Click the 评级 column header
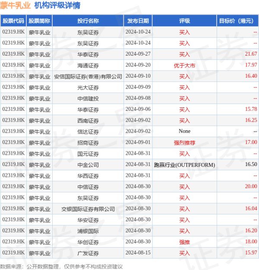 pos(184,21)
